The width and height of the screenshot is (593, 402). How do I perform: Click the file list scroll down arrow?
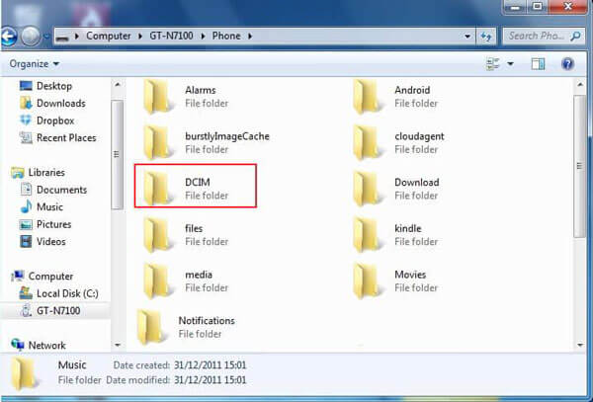580,345
